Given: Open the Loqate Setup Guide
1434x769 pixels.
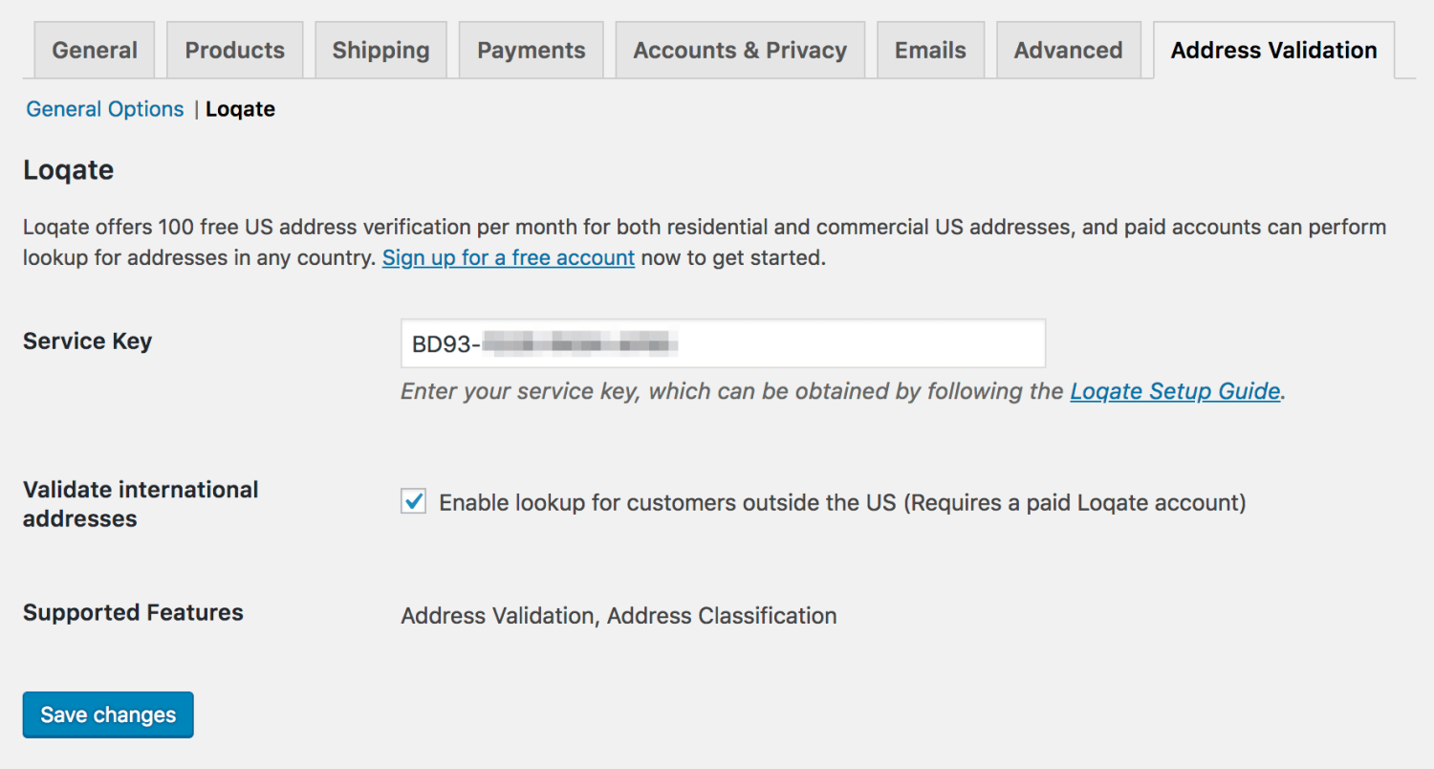Looking at the screenshot, I should (x=1175, y=390).
